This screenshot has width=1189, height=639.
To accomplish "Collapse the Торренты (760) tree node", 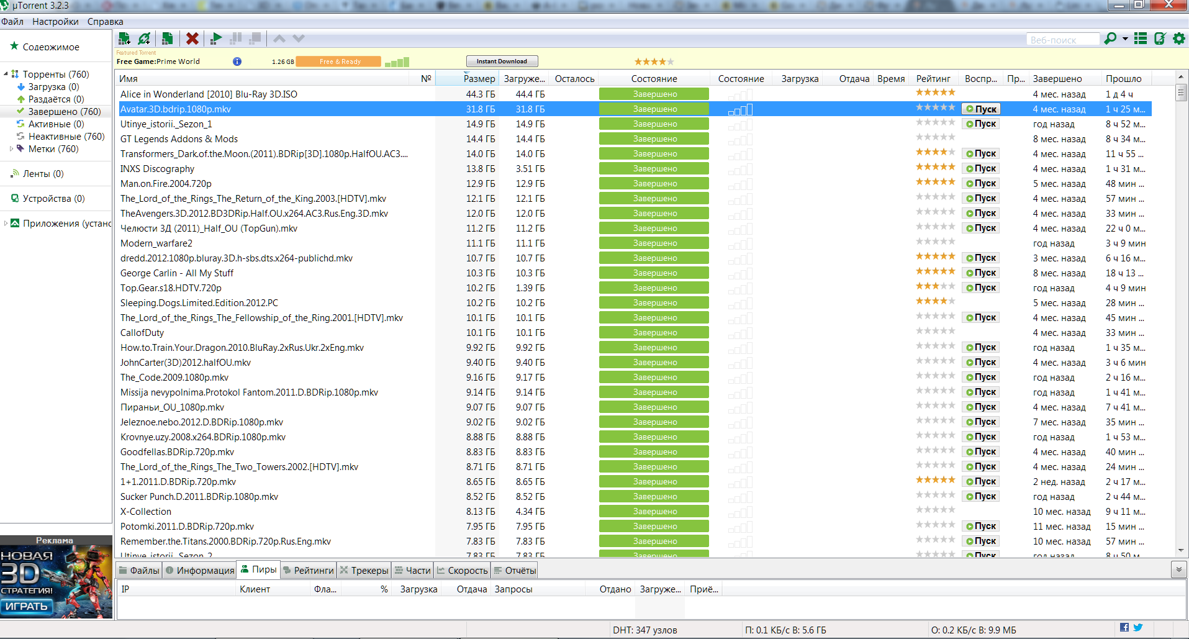I will click(6, 74).
